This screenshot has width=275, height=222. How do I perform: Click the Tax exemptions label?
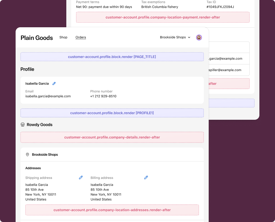pos(153,2)
